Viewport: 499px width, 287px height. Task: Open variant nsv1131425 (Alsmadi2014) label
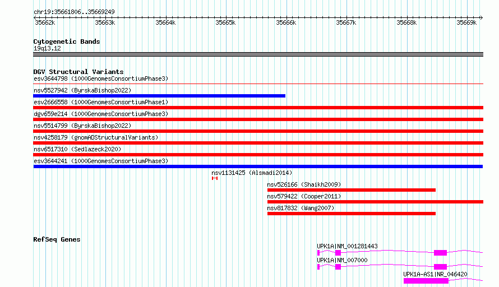point(252,173)
